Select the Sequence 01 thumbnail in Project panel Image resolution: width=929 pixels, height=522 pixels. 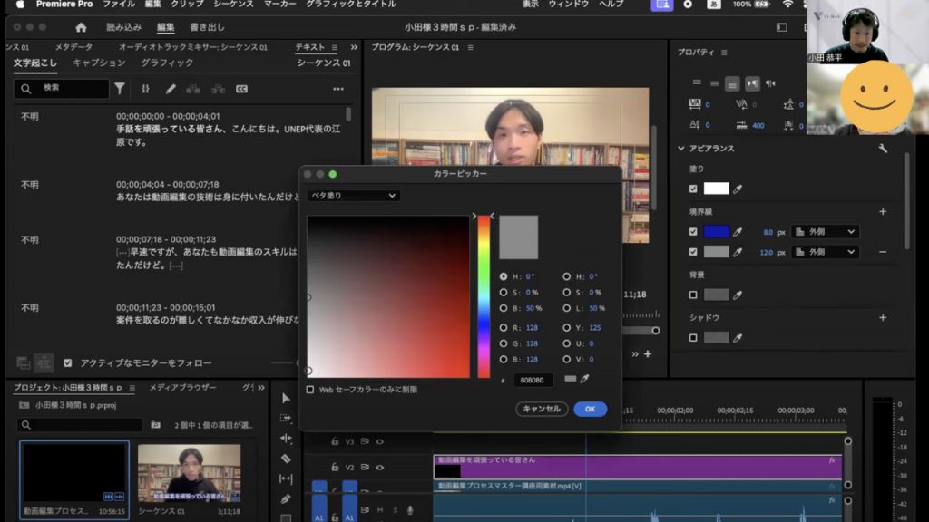pos(189,473)
